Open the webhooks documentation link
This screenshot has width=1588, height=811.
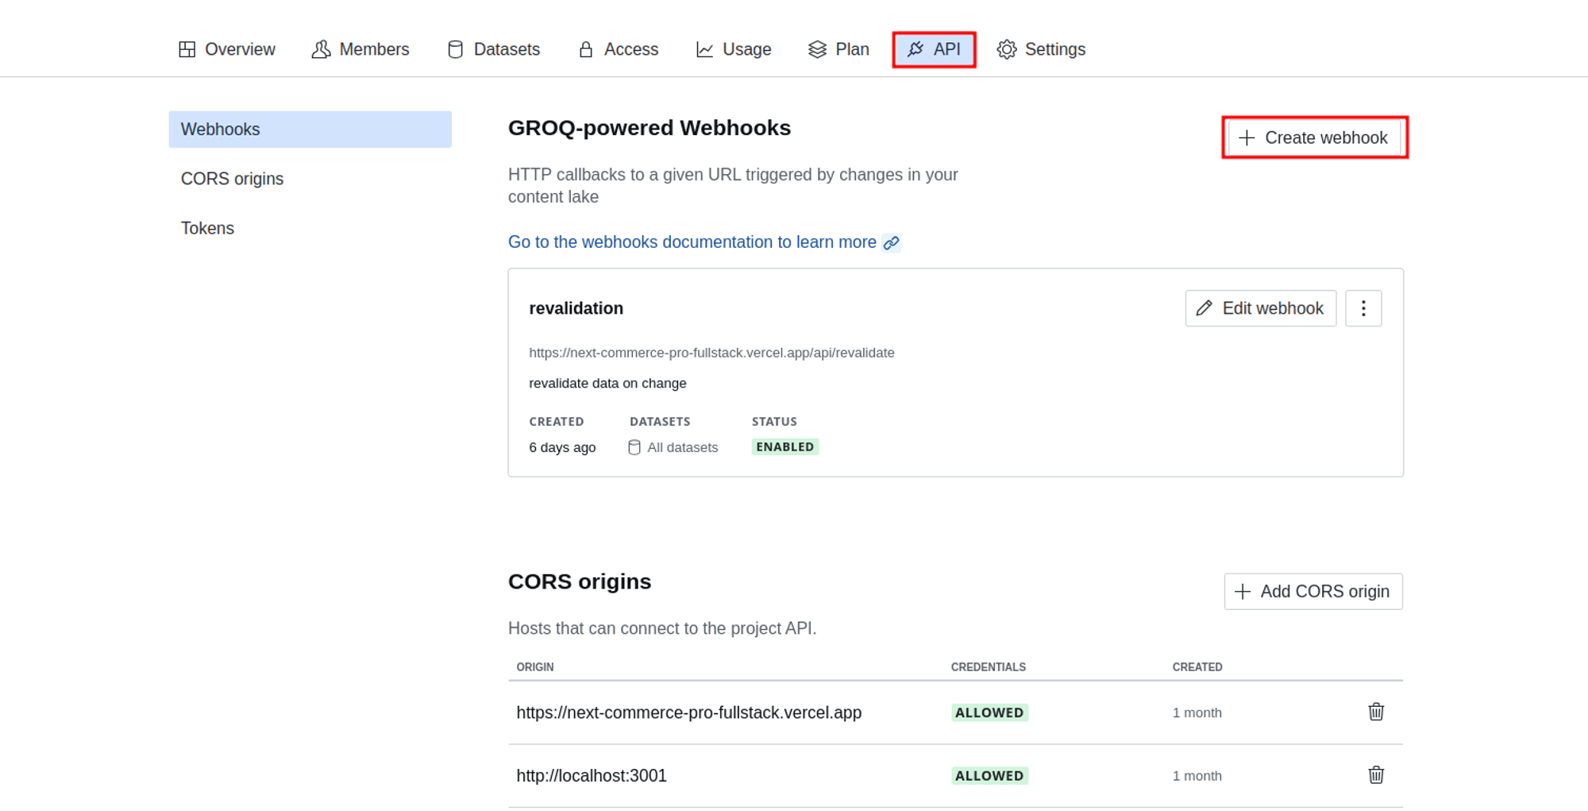691,242
